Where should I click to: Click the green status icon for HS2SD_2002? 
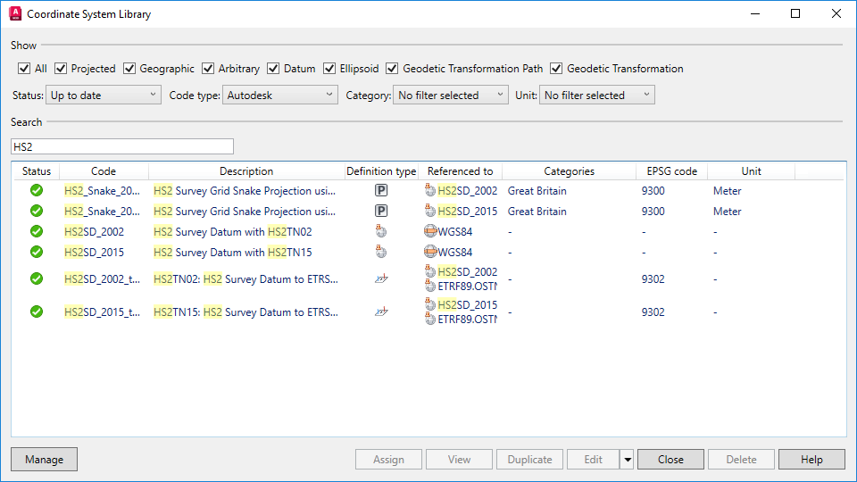pos(37,231)
